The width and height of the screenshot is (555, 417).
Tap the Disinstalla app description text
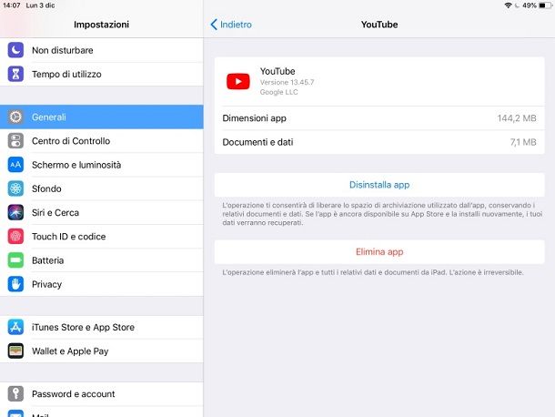click(382, 214)
